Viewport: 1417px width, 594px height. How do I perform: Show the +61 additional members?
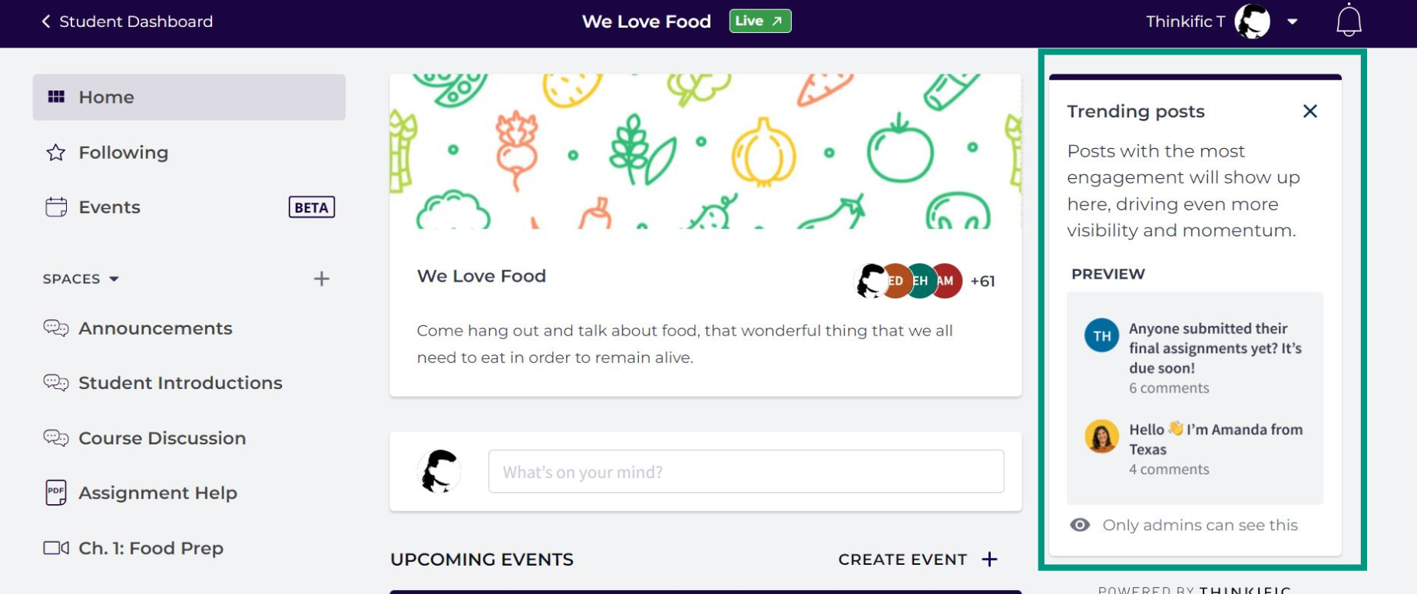tap(982, 281)
